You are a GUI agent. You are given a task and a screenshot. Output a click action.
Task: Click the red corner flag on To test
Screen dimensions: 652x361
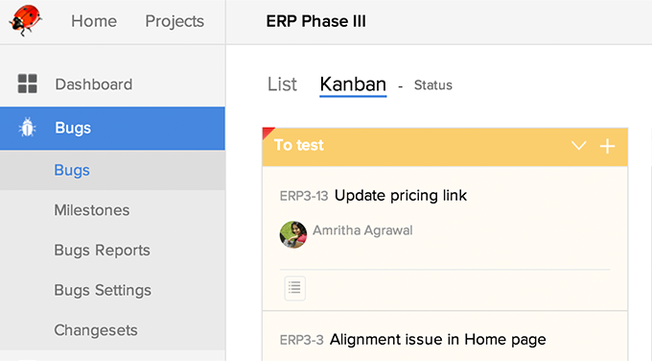(x=268, y=132)
